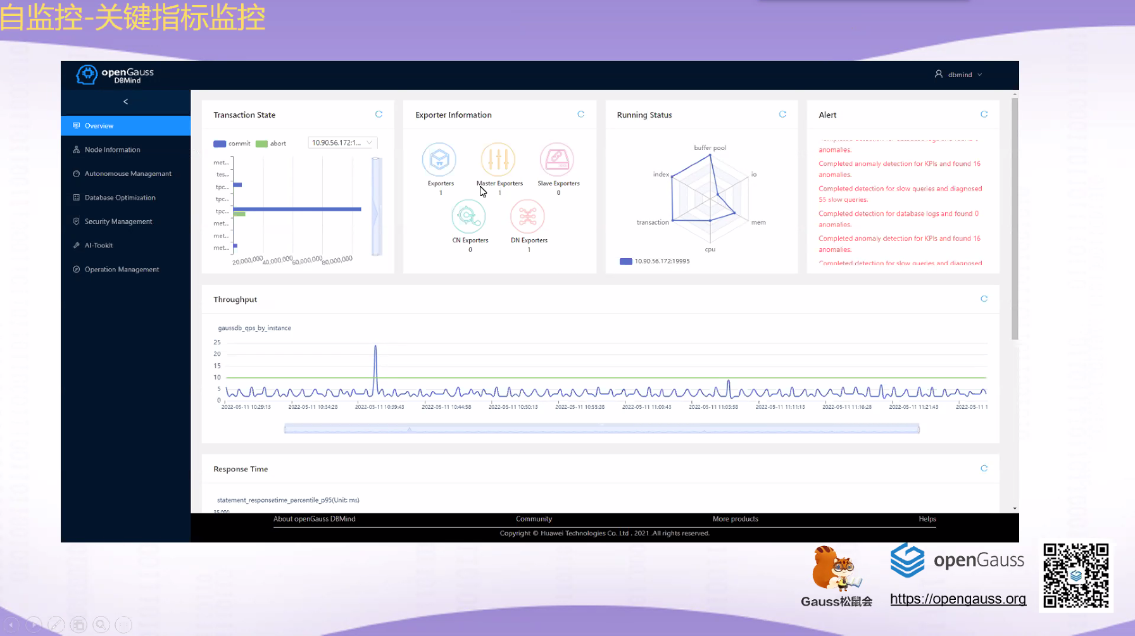Refresh the Alert panel
This screenshot has height=636, width=1135.
point(984,115)
